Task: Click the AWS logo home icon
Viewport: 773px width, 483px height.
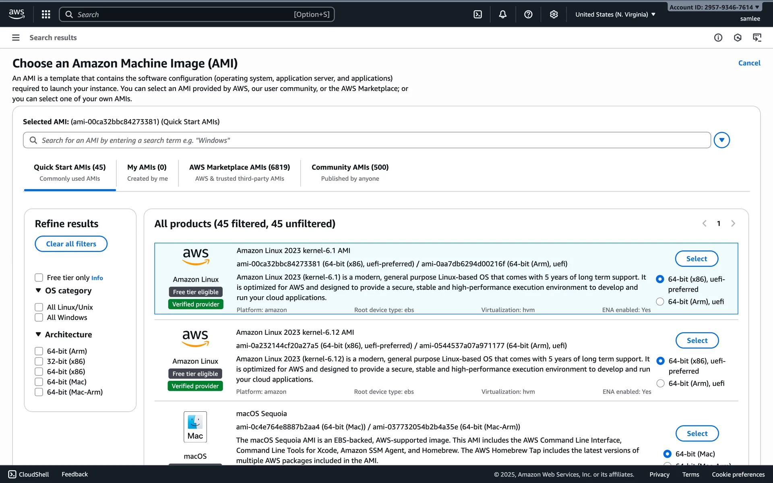Action: tap(17, 14)
